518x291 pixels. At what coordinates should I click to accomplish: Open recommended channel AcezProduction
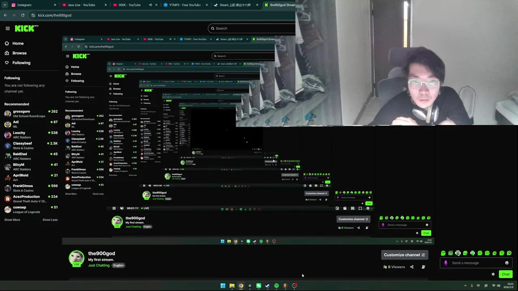click(31, 199)
